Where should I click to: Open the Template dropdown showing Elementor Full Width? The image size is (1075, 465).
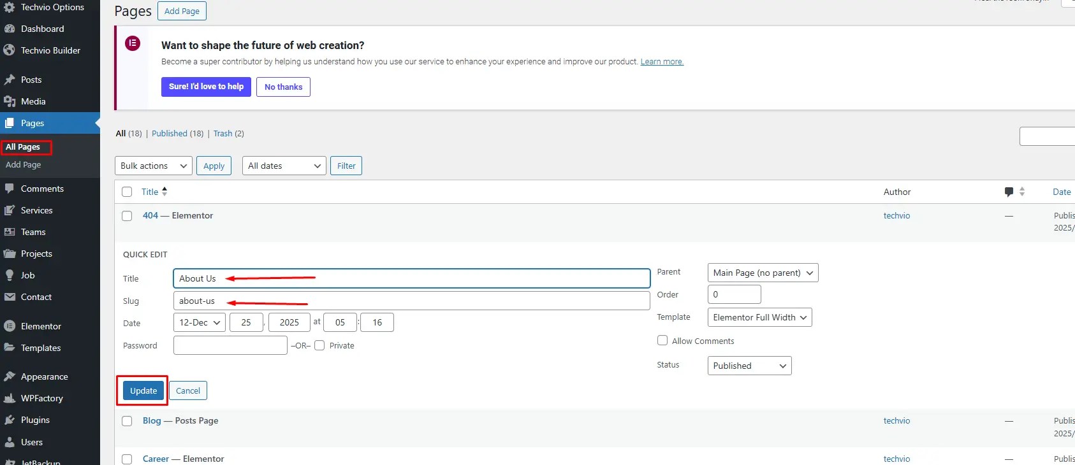(760, 317)
